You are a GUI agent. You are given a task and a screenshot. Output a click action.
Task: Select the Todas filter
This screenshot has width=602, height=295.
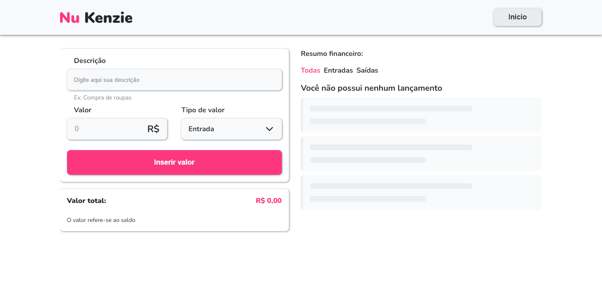[310, 70]
